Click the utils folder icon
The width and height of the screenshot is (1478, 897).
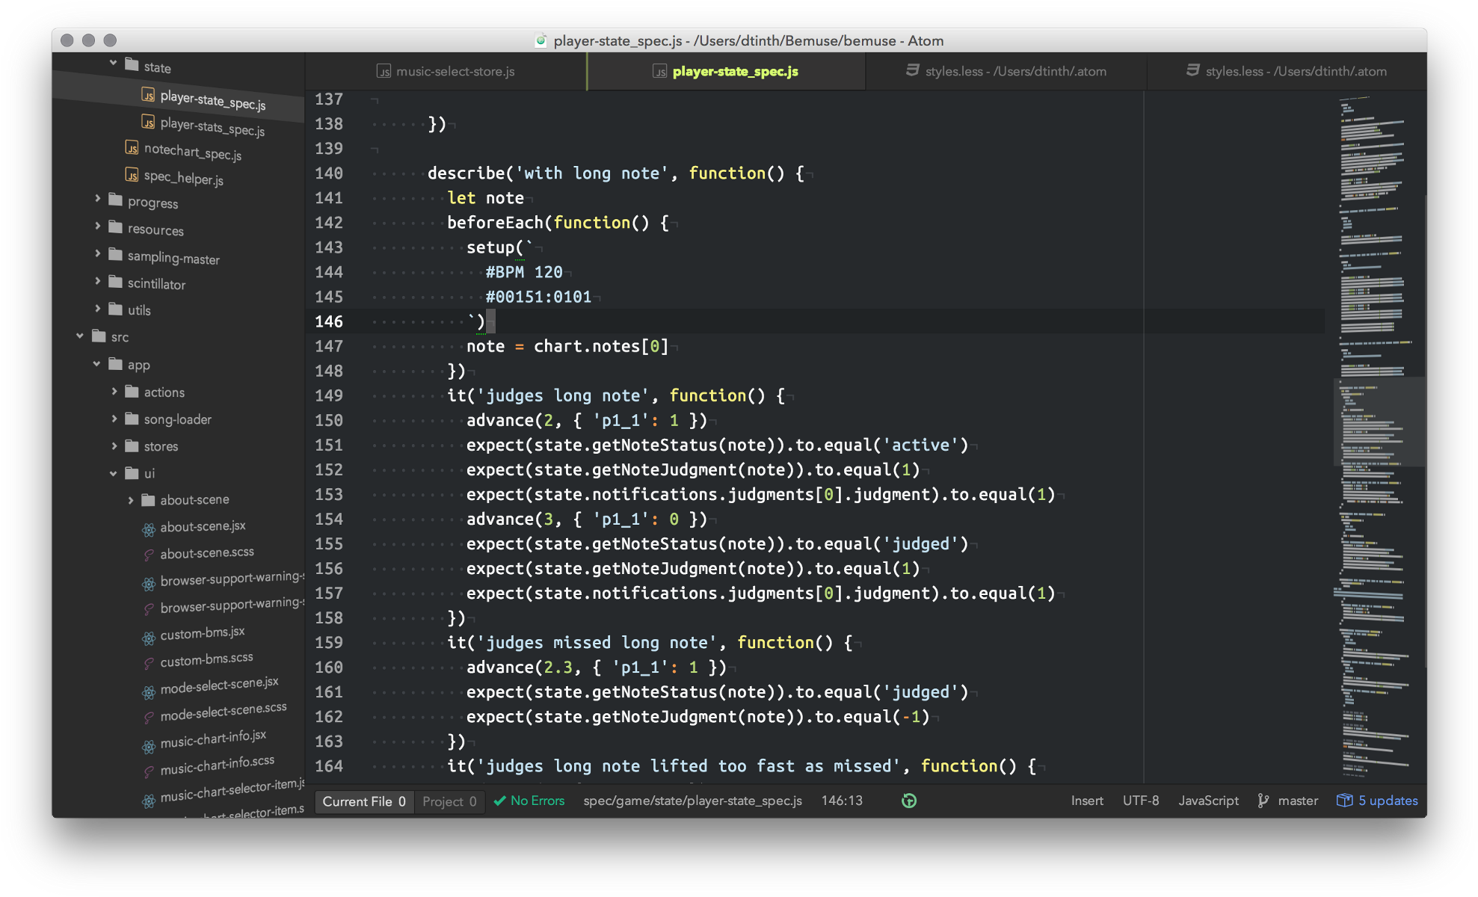[116, 308]
